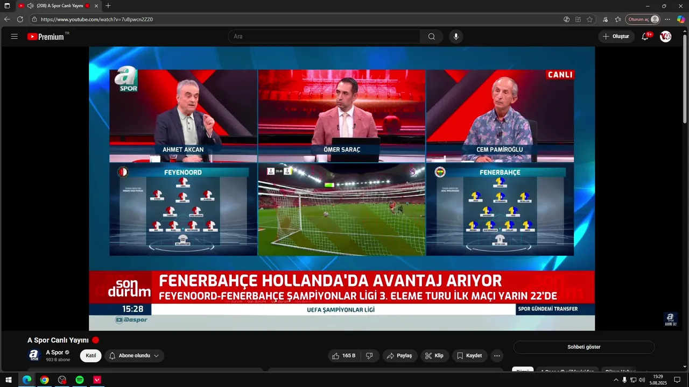Image resolution: width=689 pixels, height=387 pixels.
Task: Close the A Spor Canlı Yayını tab
Action: click(96, 6)
